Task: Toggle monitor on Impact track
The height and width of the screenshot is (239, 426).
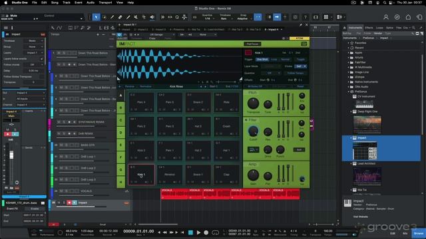Action: [x=75, y=202]
